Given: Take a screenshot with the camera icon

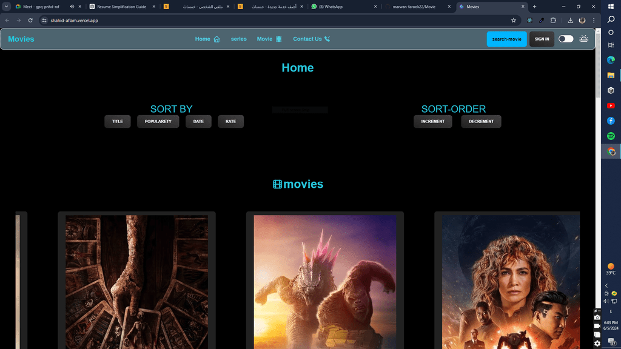Looking at the screenshot, I should tap(597, 317).
